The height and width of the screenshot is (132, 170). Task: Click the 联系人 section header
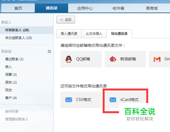click(x=6, y=23)
